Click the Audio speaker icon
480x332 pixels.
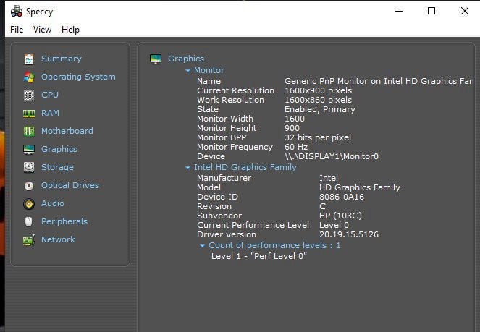point(29,204)
